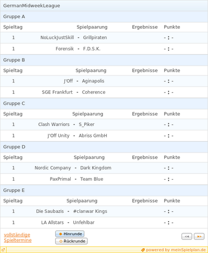Click the LA Allstars - Unfehlbar pairing
The width and height of the screenshot is (208, 253).
68,222
